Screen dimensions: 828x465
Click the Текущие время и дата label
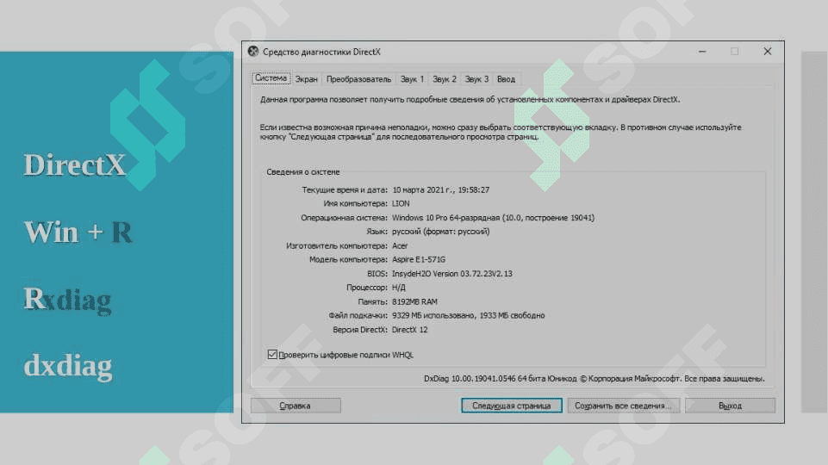tap(345, 189)
